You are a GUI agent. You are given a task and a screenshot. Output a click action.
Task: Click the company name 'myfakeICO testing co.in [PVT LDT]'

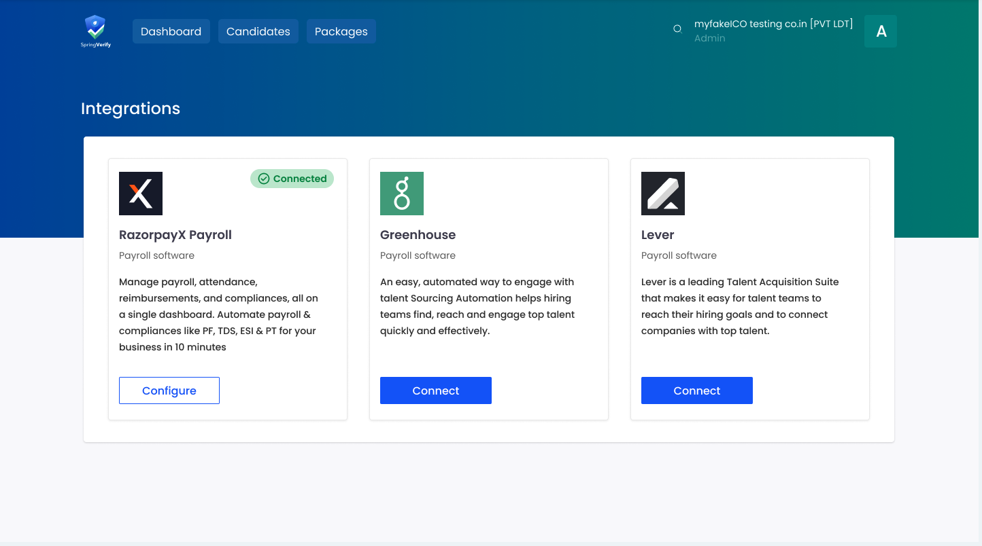(x=774, y=24)
